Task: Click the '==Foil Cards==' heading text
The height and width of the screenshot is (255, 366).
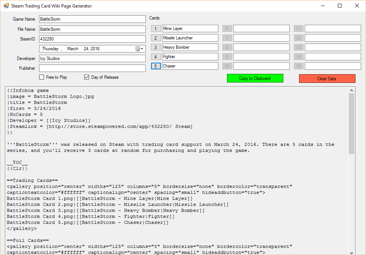Action: tap(28, 240)
